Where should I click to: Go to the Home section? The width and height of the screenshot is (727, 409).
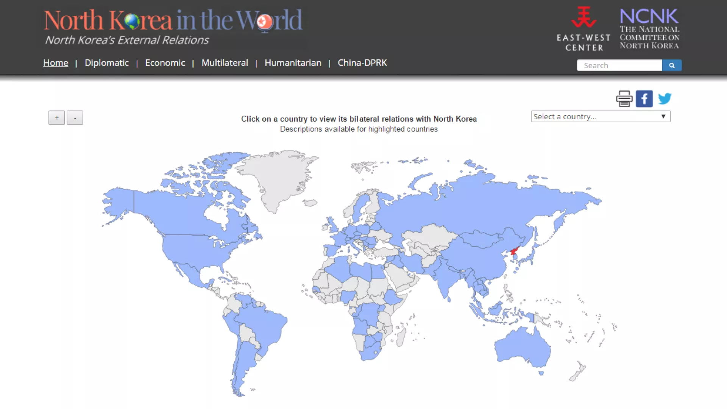tap(55, 62)
